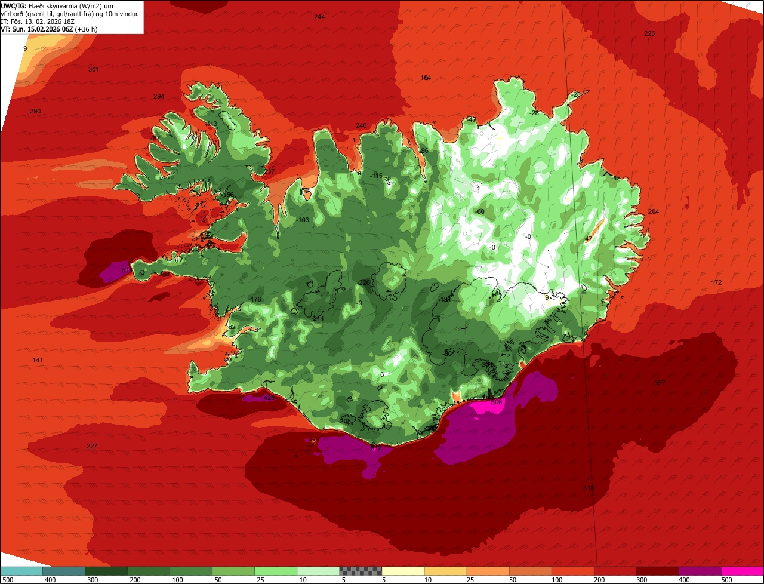Click the dark teal legend swatch between -400 and -300
764x584 pixels.
pyautogui.click(x=64, y=571)
